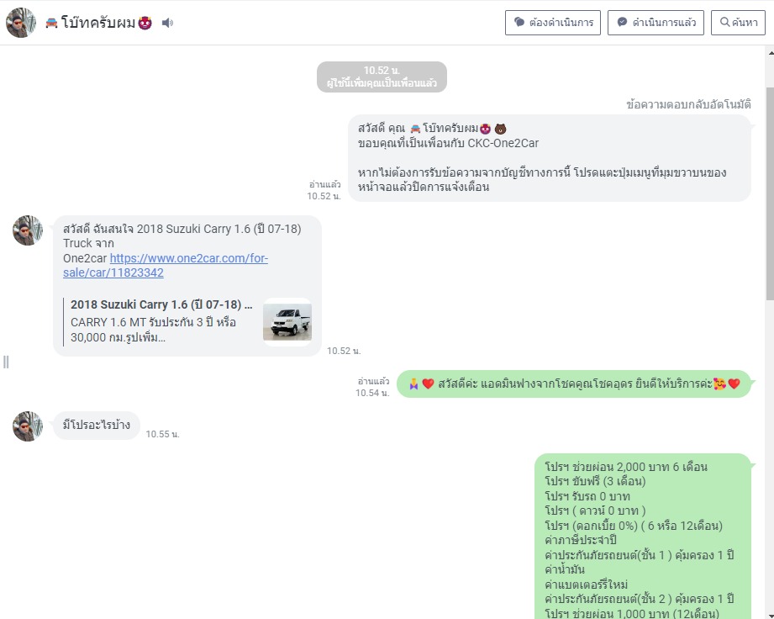Click the 2018 Suzuki Carry 1.6 preview title
Screen dimensions: 774x619
pos(161,304)
